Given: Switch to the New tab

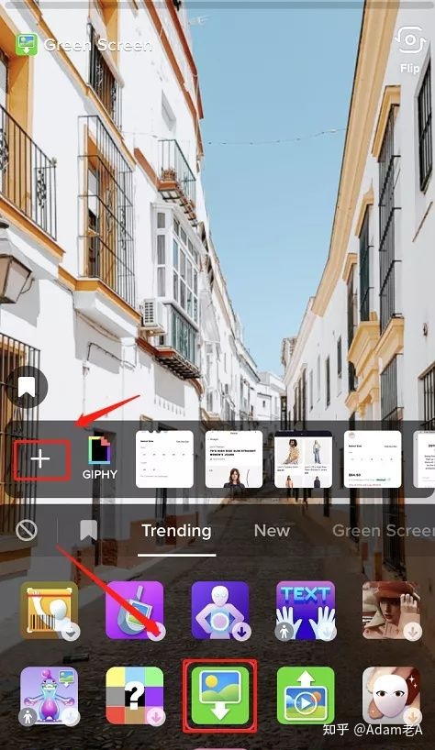Looking at the screenshot, I should point(272,531).
